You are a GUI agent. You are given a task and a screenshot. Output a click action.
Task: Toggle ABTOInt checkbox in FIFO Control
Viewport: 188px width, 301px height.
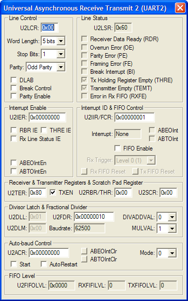tap(152, 138)
